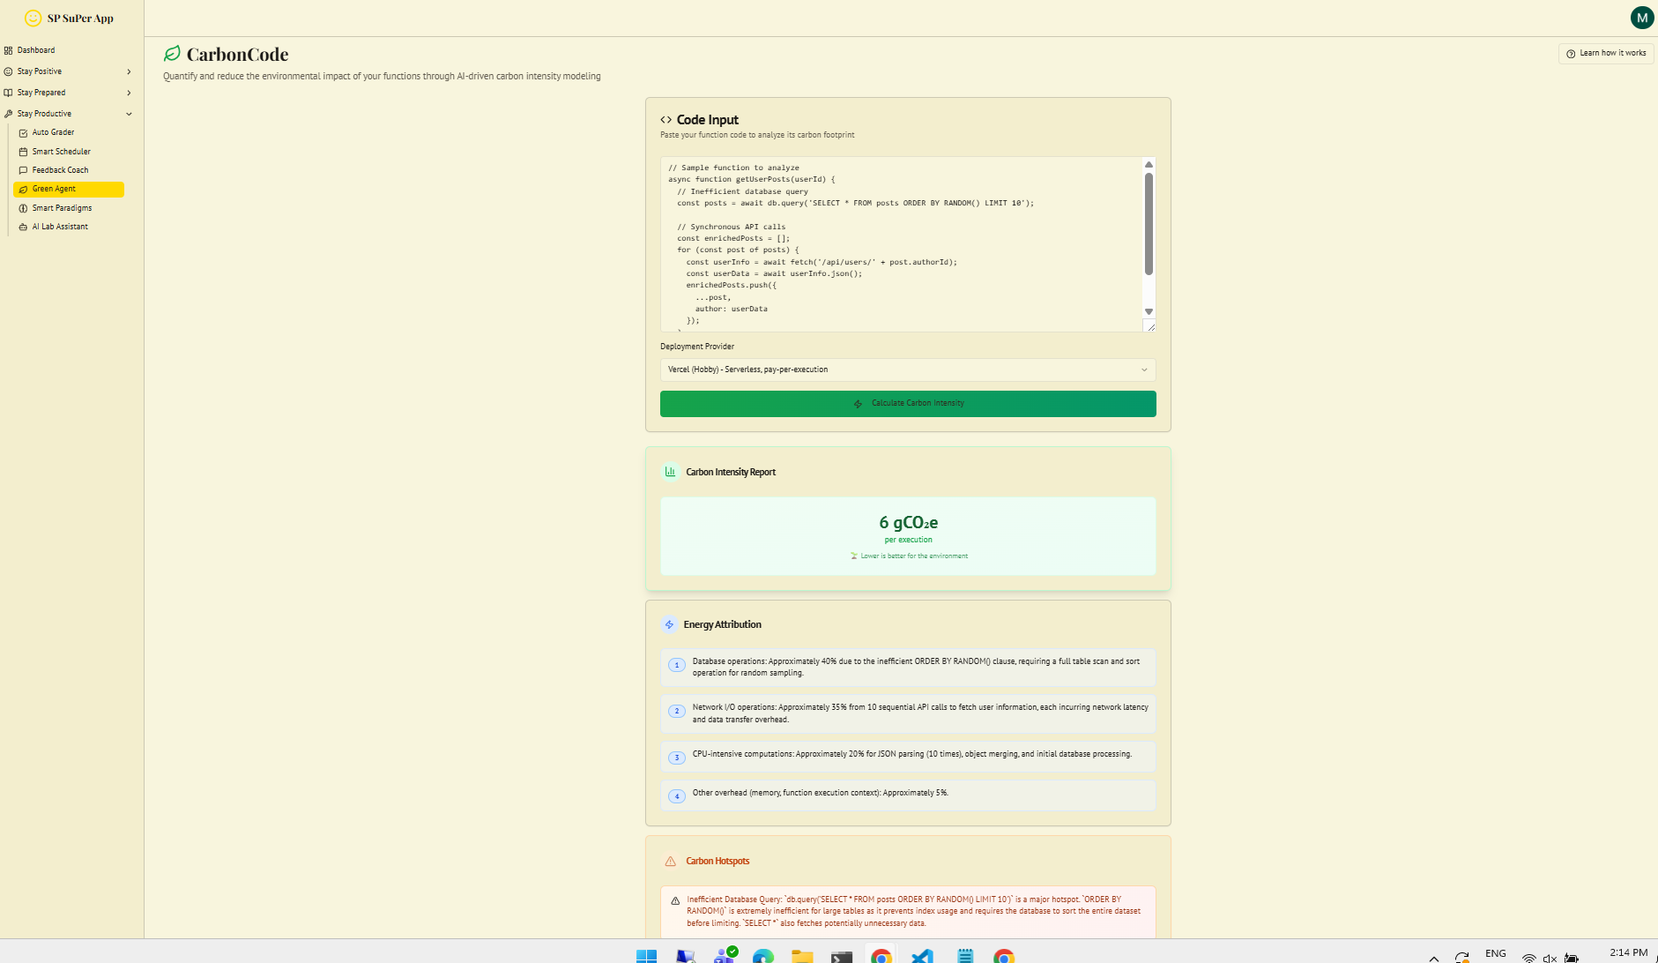Click the Auto Grader checkbox icon
This screenshot has width=1658, height=963.
23,133
